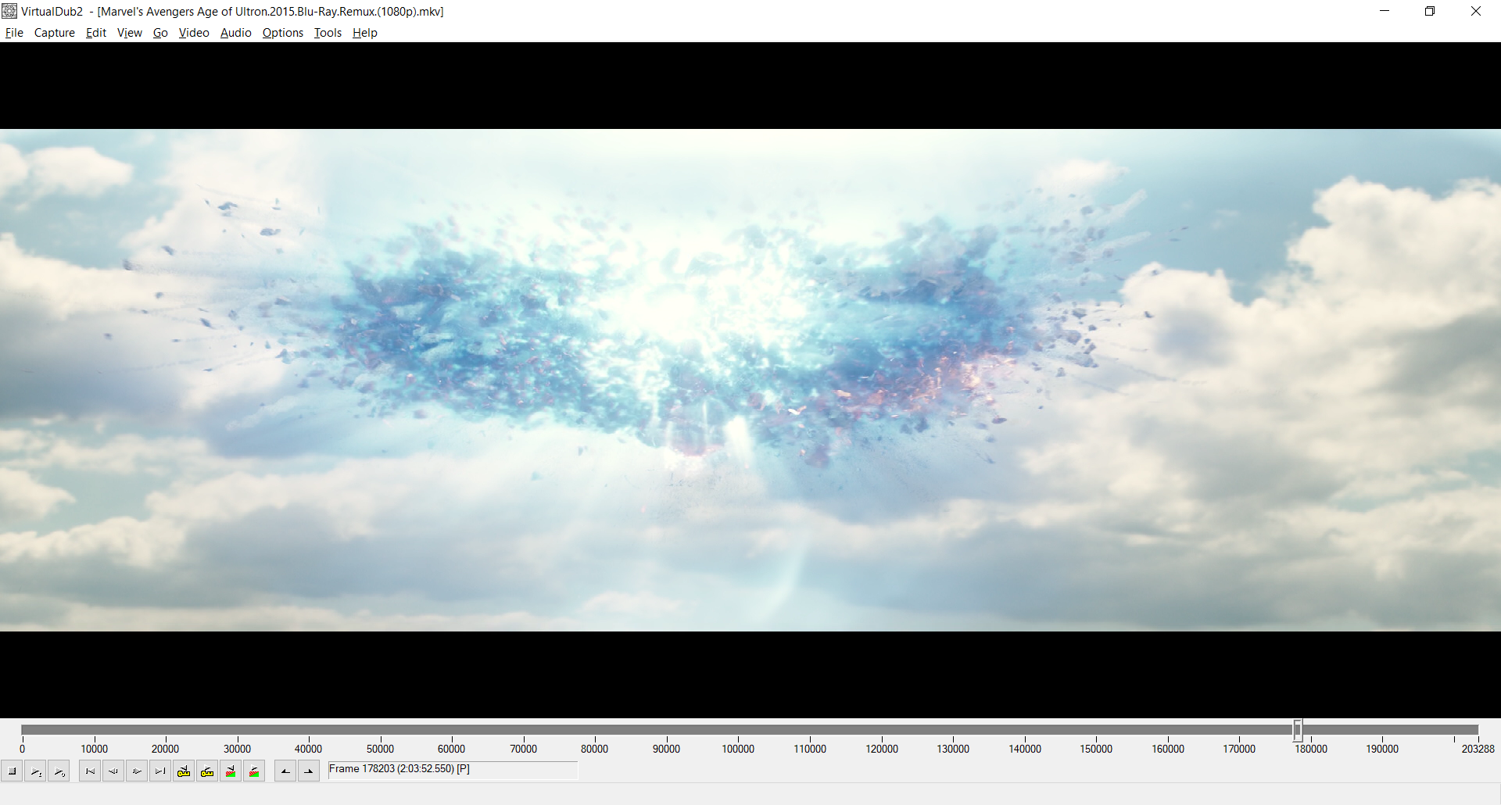This screenshot has width=1501, height=805.
Task: Open the Video menu
Action: (194, 33)
